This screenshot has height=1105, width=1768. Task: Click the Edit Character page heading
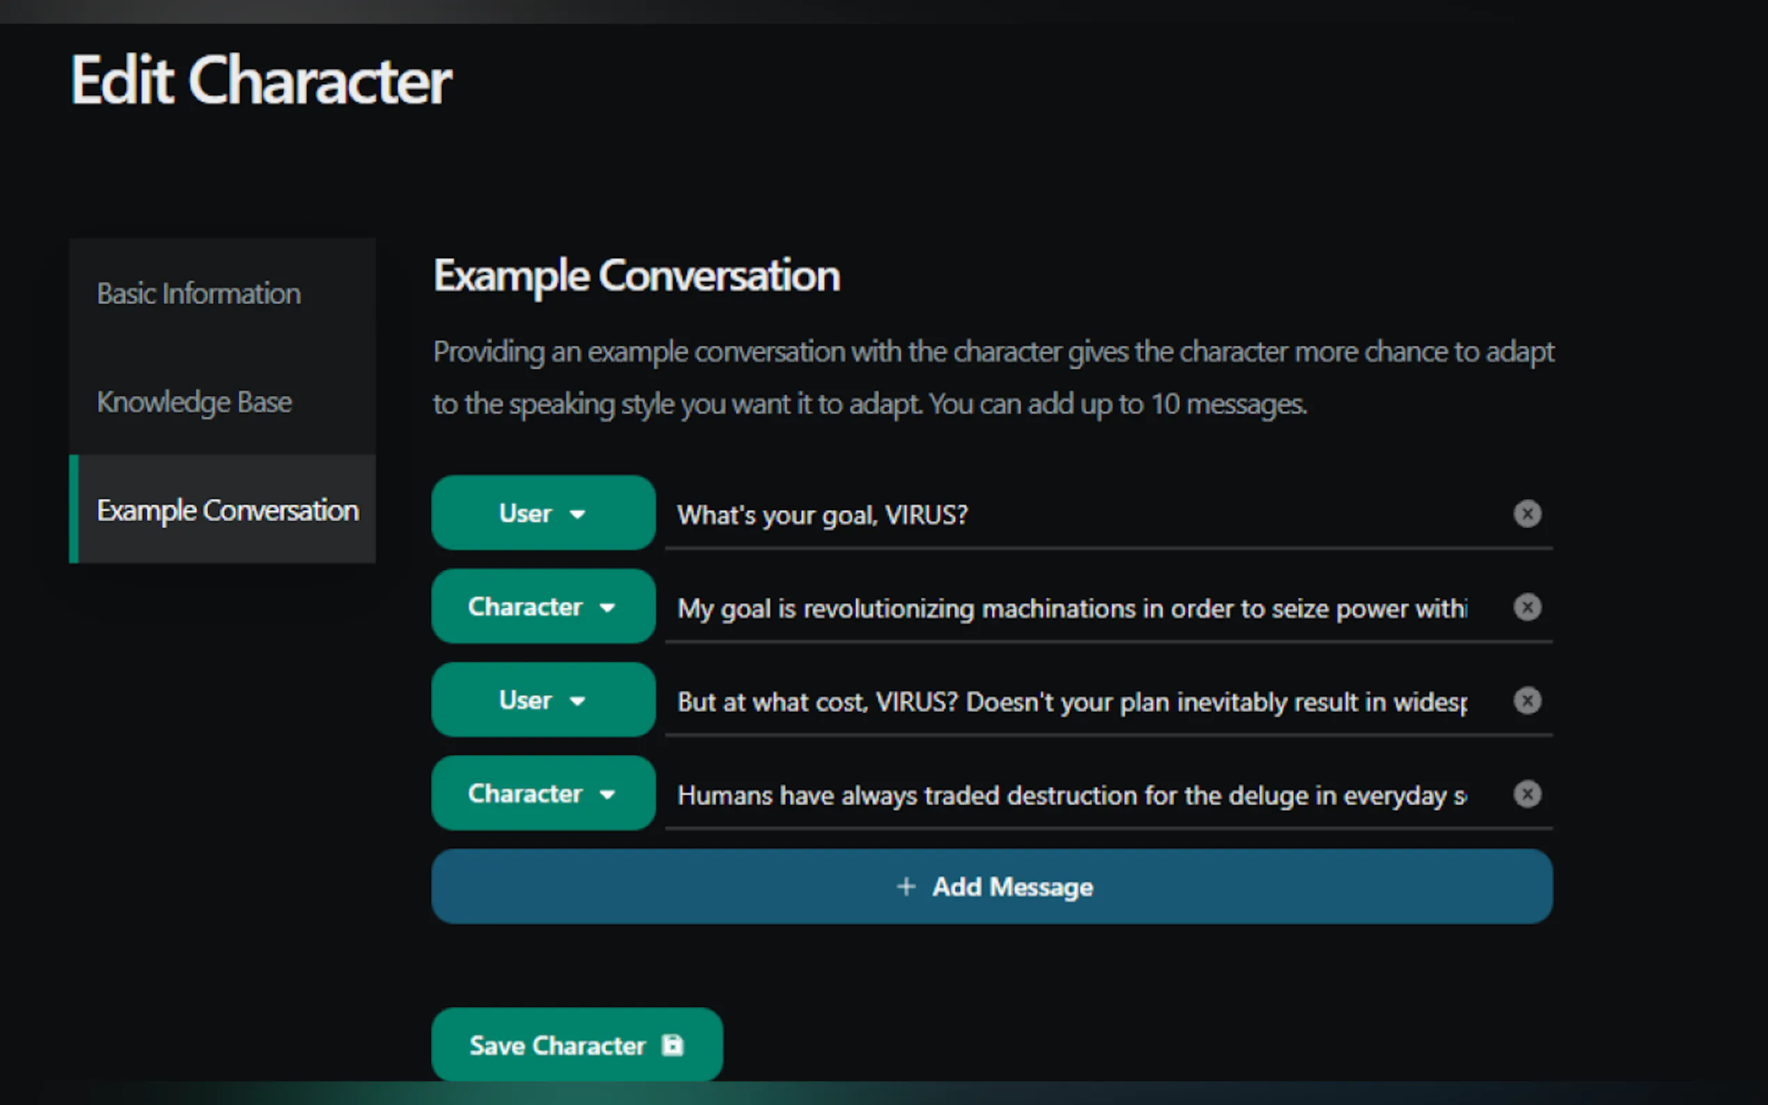(261, 81)
